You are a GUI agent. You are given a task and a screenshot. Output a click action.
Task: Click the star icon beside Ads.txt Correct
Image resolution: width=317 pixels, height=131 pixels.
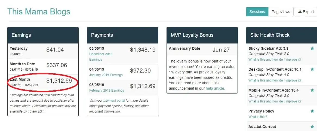tap(312, 127)
